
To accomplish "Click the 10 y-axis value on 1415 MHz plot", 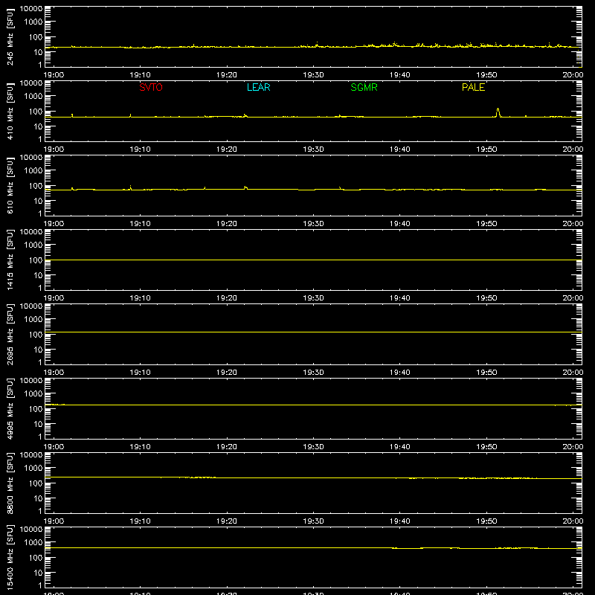I will click(38, 275).
